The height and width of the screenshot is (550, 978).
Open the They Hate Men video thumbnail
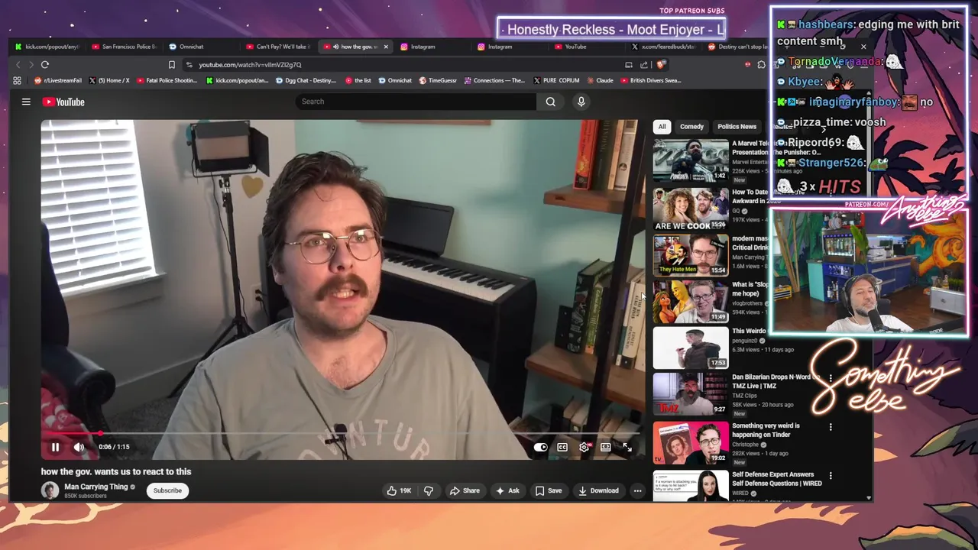pyautogui.click(x=691, y=254)
